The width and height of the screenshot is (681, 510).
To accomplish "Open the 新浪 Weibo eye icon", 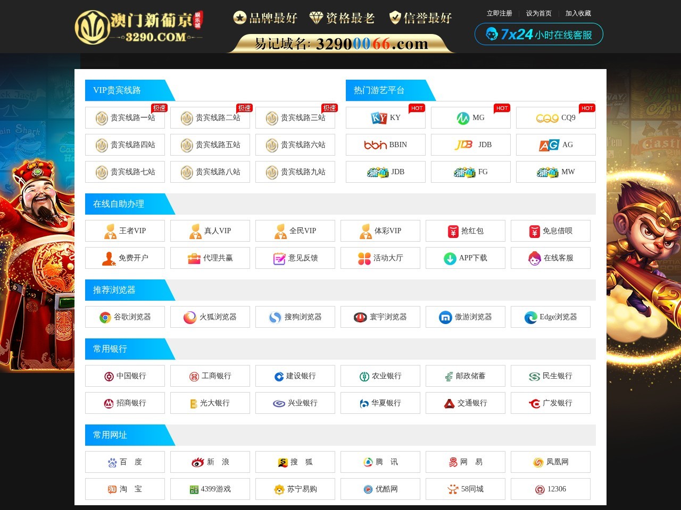I will [x=198, y=462].
